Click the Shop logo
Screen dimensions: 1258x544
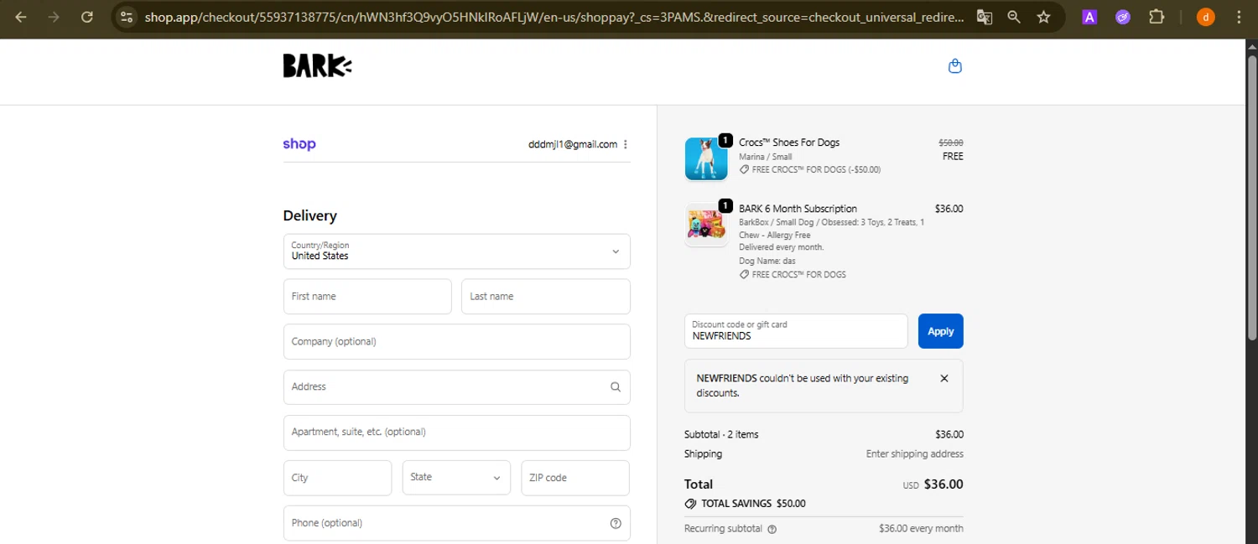[299, 144]
